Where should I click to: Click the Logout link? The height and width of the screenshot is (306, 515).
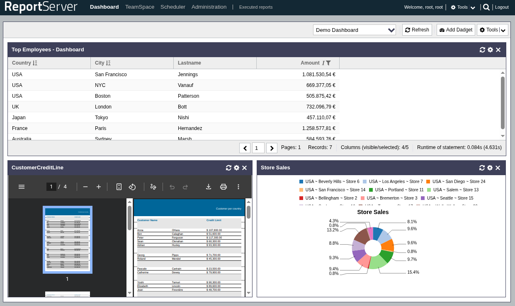(502, 7)
